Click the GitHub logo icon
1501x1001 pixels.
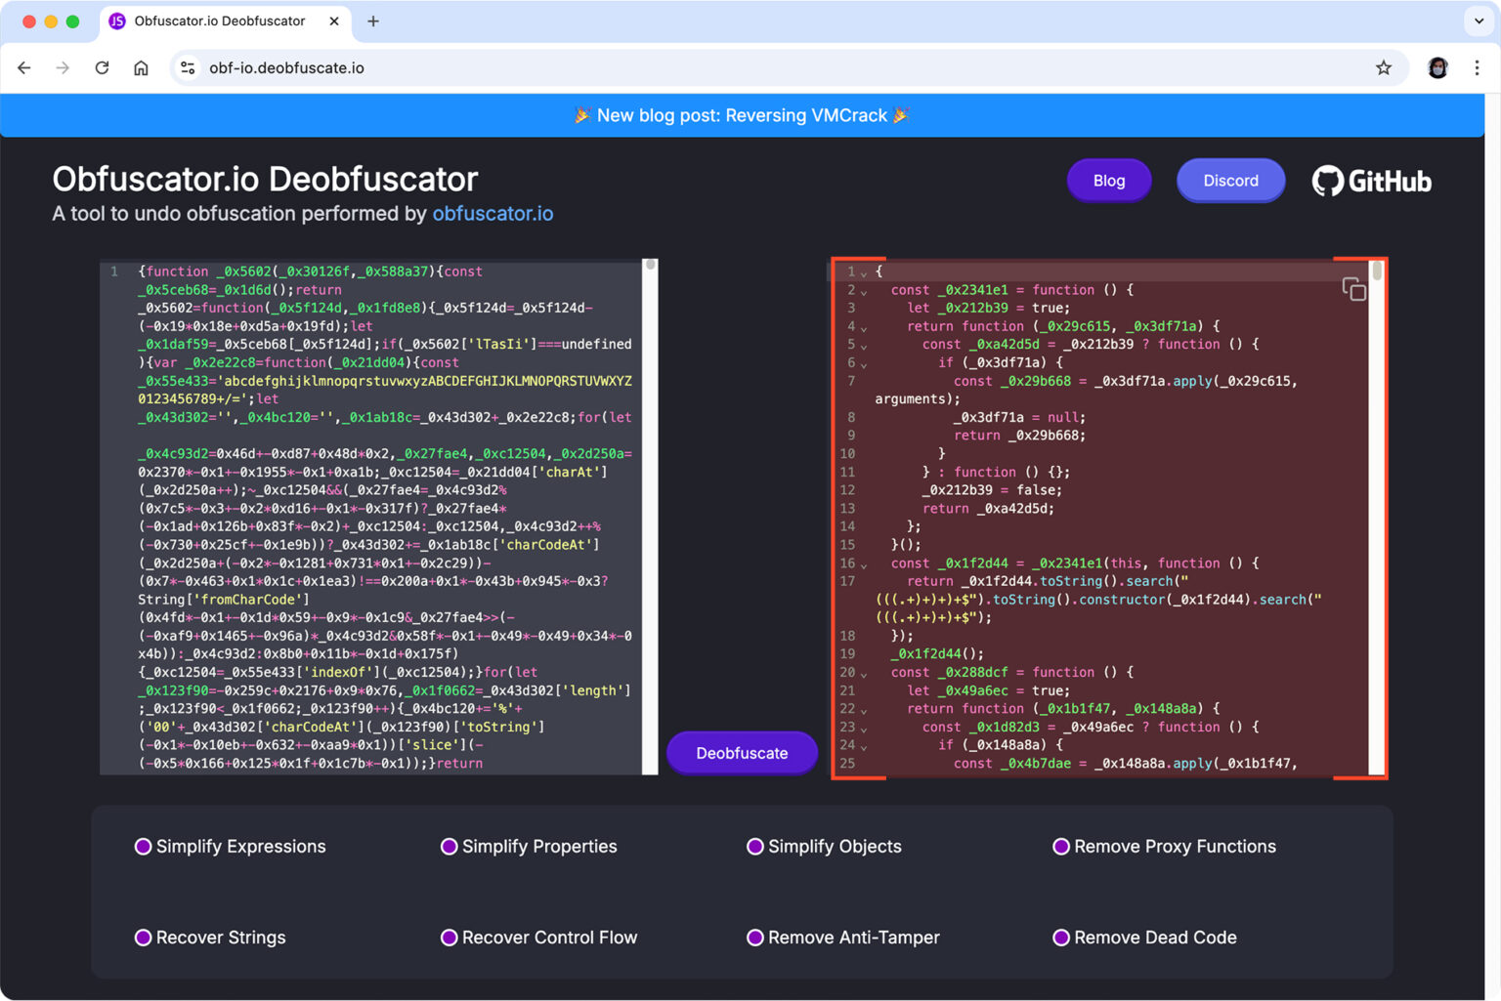click(1327, 180)
